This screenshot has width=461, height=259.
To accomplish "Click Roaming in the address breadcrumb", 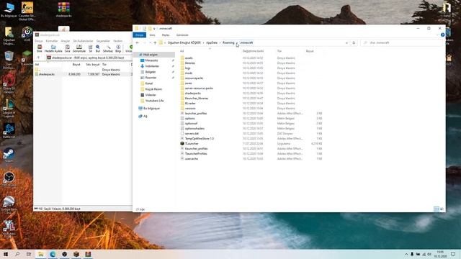I will pyautogui.click(x=228, y=42).
